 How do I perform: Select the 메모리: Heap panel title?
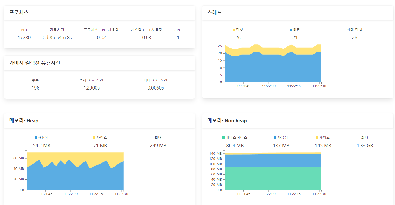click(23, 121)
